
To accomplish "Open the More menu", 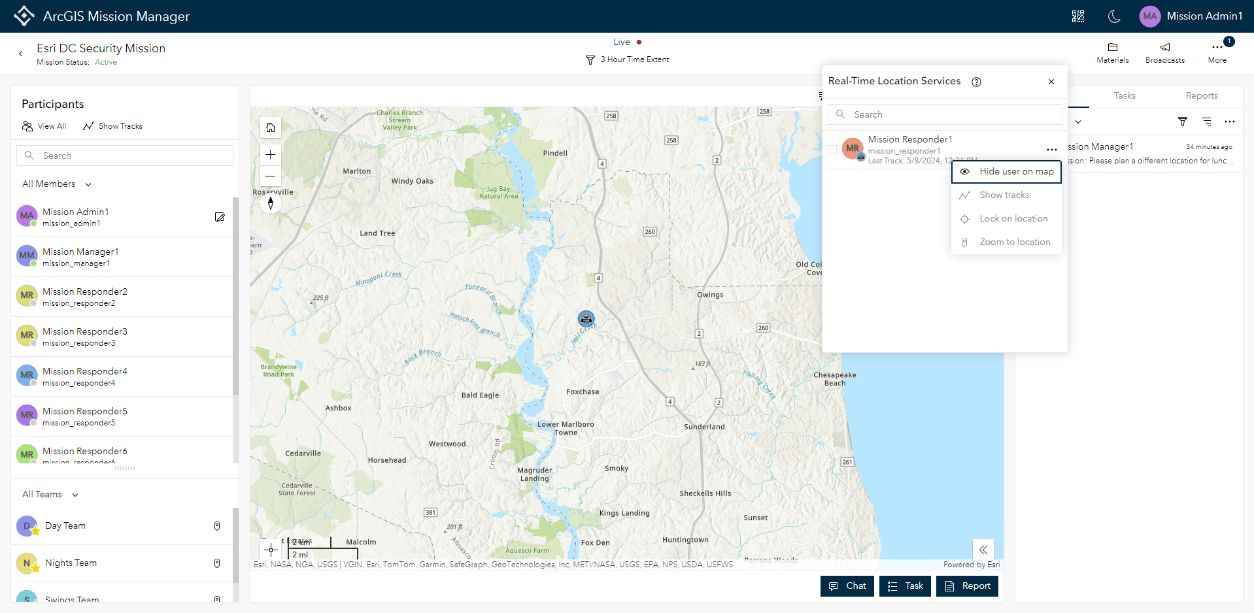I will 1217,53.
